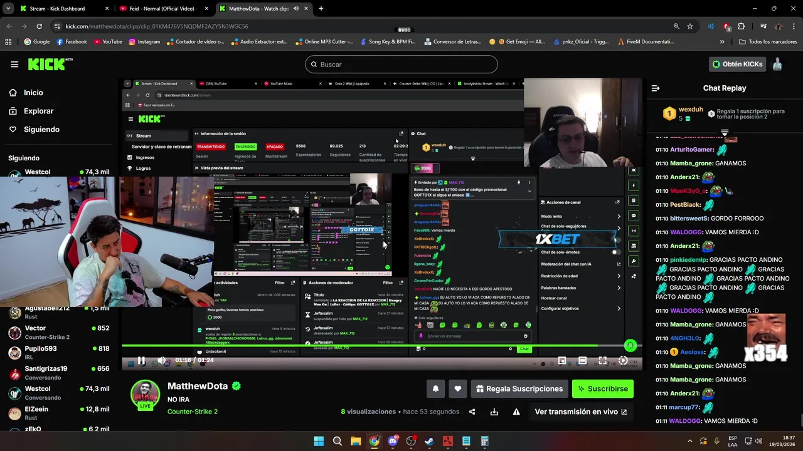Open Calculator from the taskbar
This screenshot has height=451, width=803.
[484, 441]
